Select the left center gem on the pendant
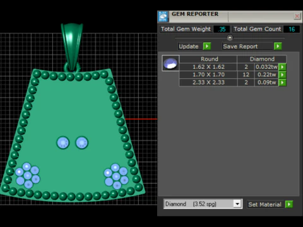Image resolution: width=303 pixels, height=227 pixels. click(63, 143)
